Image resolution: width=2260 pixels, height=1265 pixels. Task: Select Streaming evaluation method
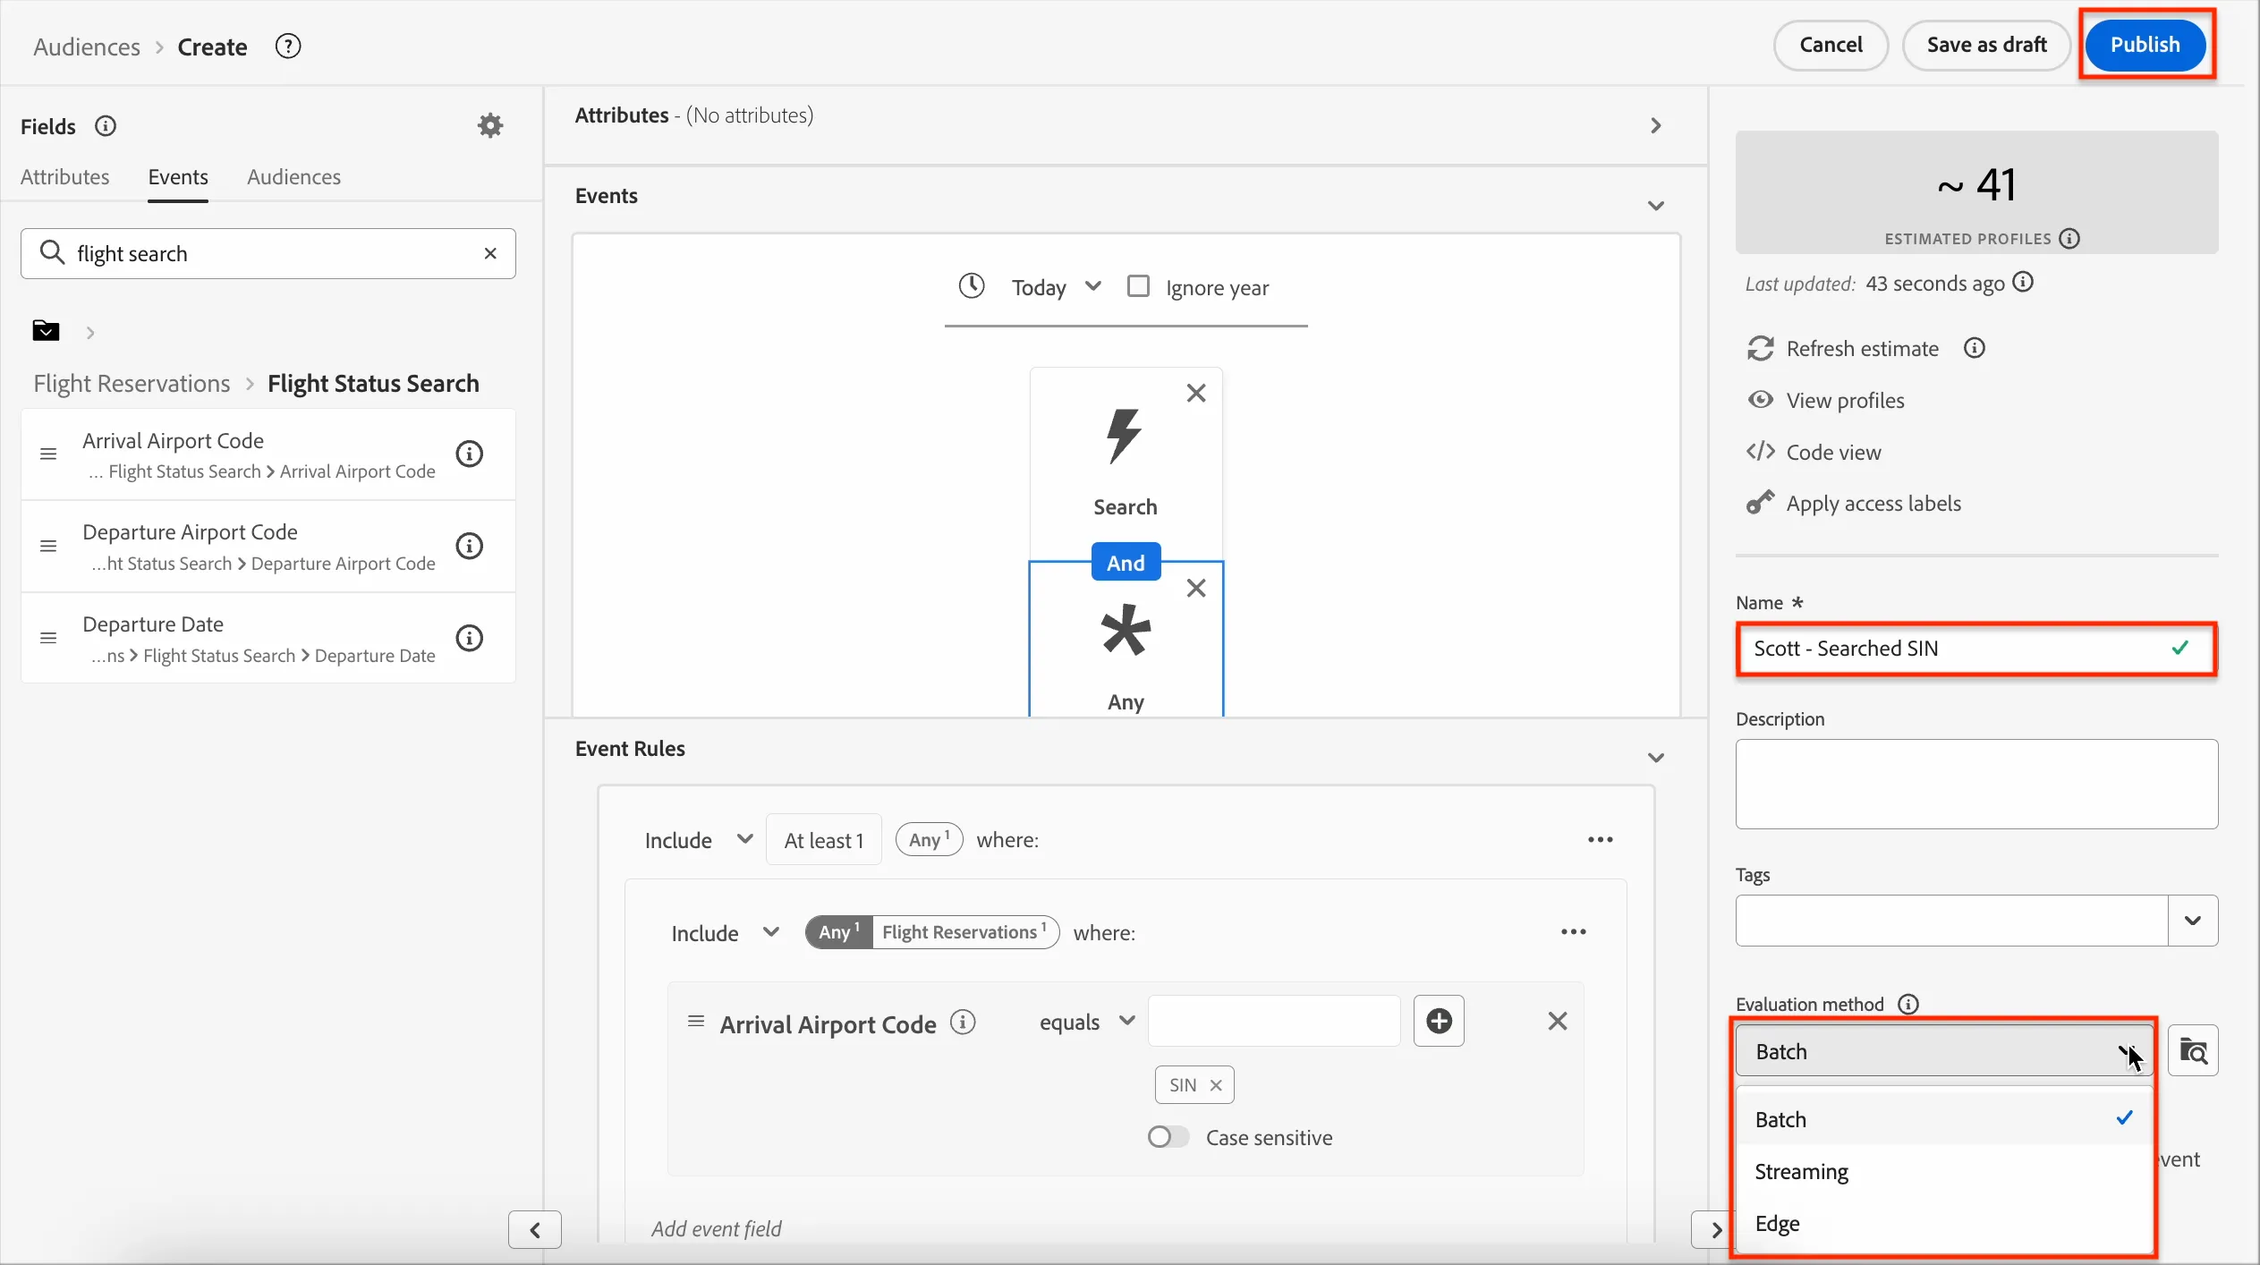coord(1944,1171)
